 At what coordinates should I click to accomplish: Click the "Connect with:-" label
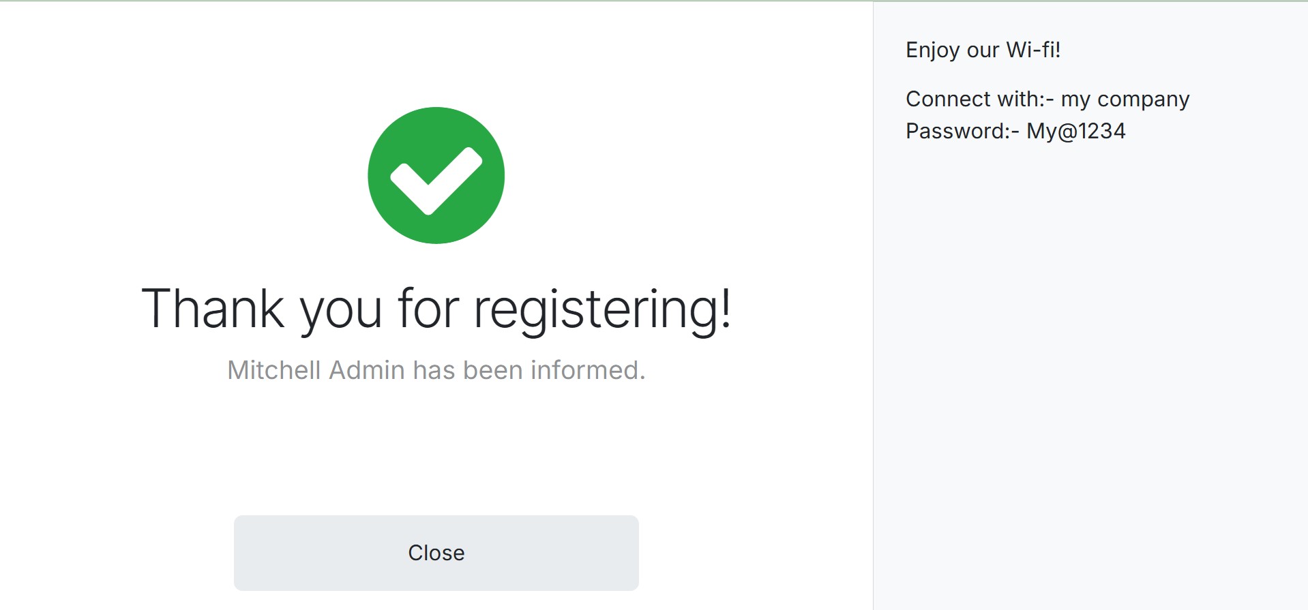point(979,100)
